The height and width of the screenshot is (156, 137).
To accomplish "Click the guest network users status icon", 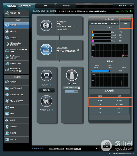I will click(x=123, y=11).
